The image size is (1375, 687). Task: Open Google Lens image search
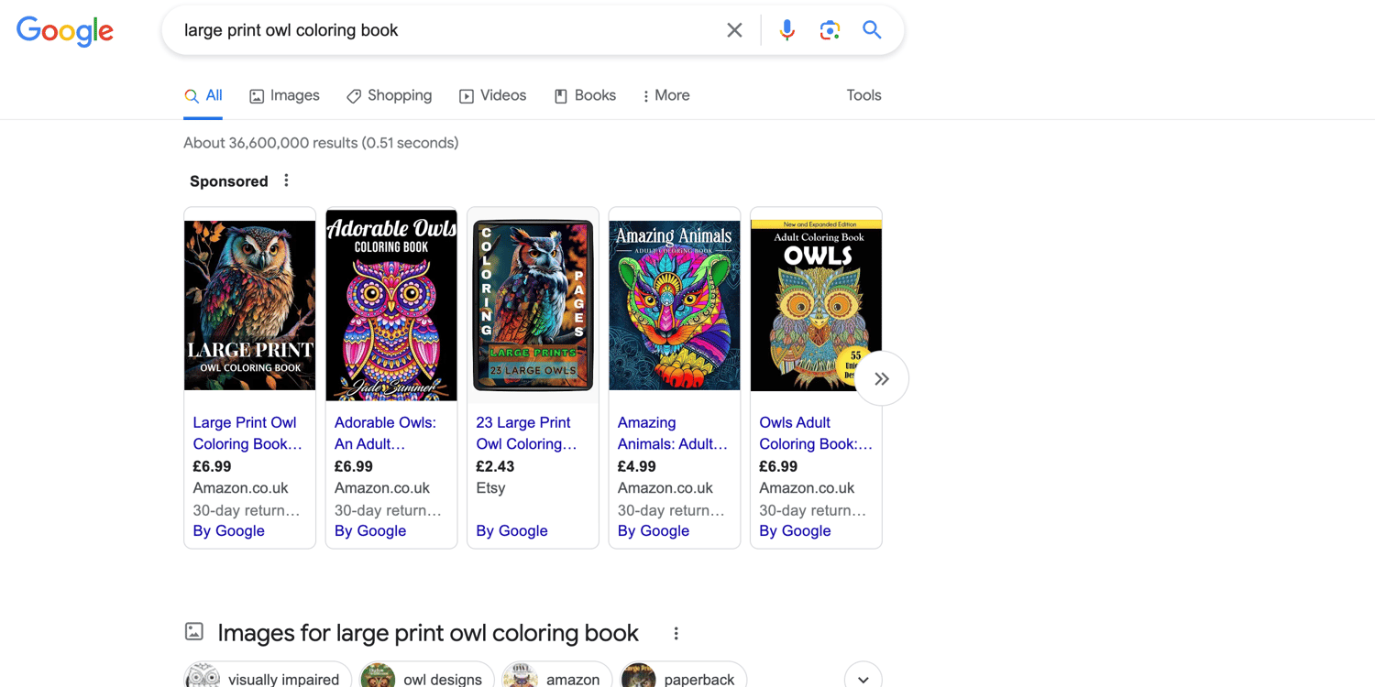tap(830, 29)
